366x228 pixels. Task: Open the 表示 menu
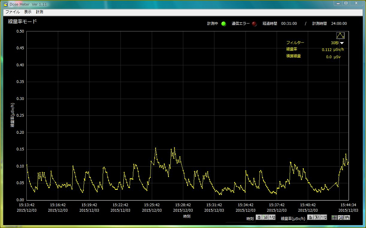coord(28,12)
